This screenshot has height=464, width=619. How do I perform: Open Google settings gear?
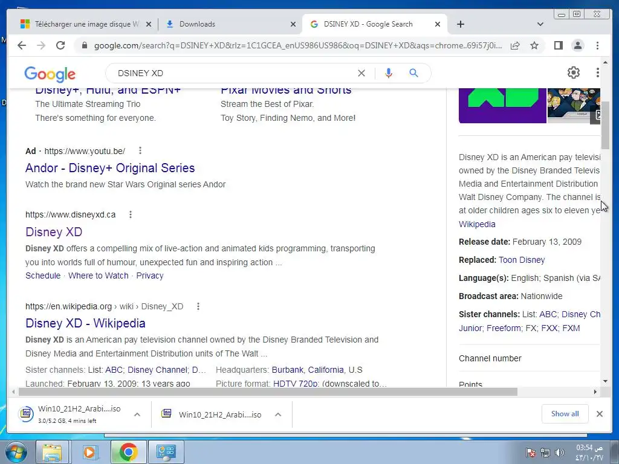(573, 72)
